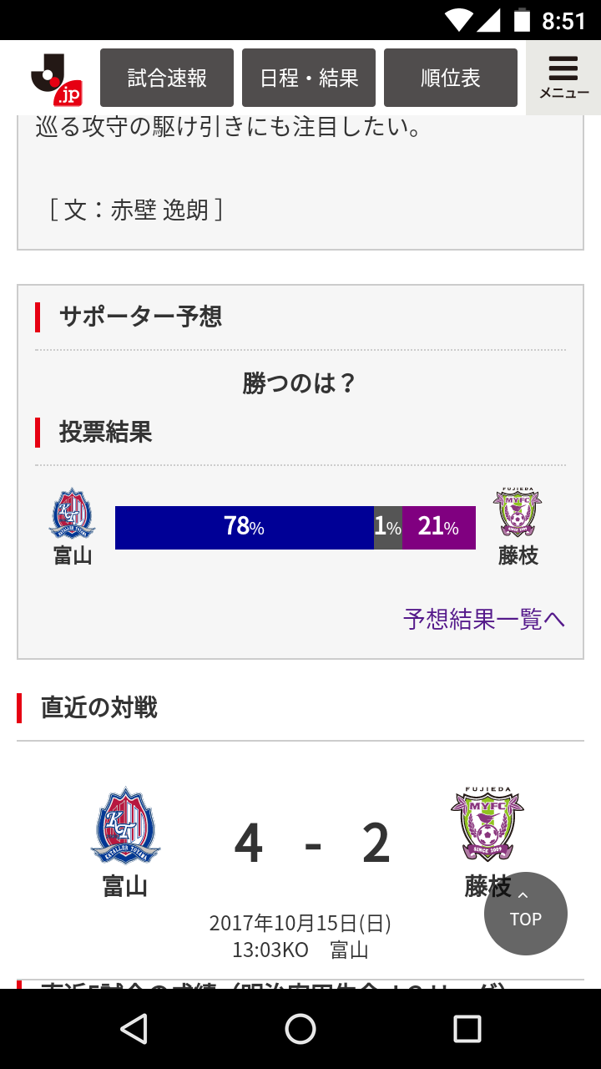Tap the round TOP button
Image resolution: width=601 pixels, height=1069 pixels.
click(x=526, y=914)
